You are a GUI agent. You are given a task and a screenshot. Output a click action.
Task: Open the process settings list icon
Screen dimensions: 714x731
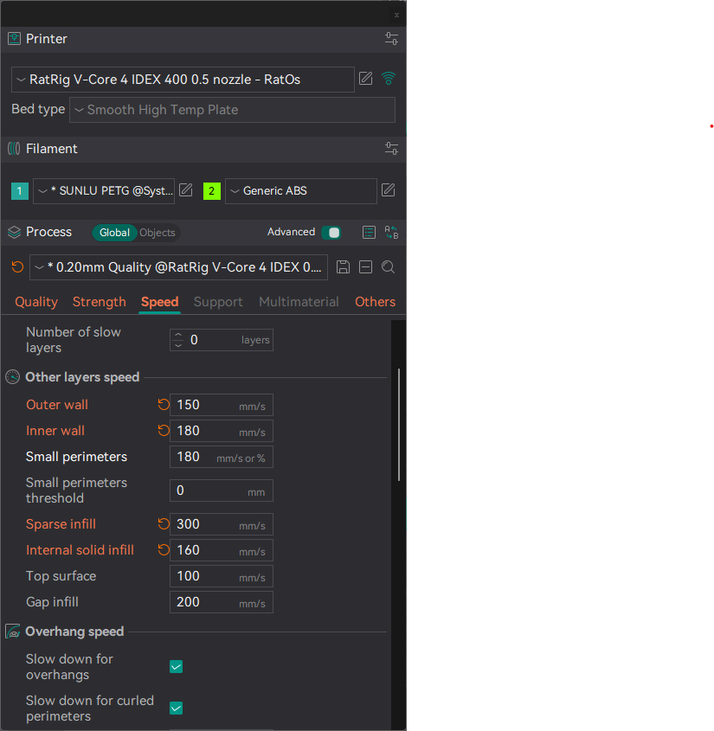[x=369, y=232]
